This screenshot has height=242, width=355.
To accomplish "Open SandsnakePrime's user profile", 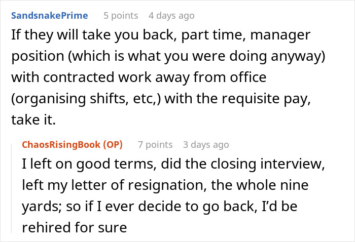I will pyautogui.click(x=49, y=16).
